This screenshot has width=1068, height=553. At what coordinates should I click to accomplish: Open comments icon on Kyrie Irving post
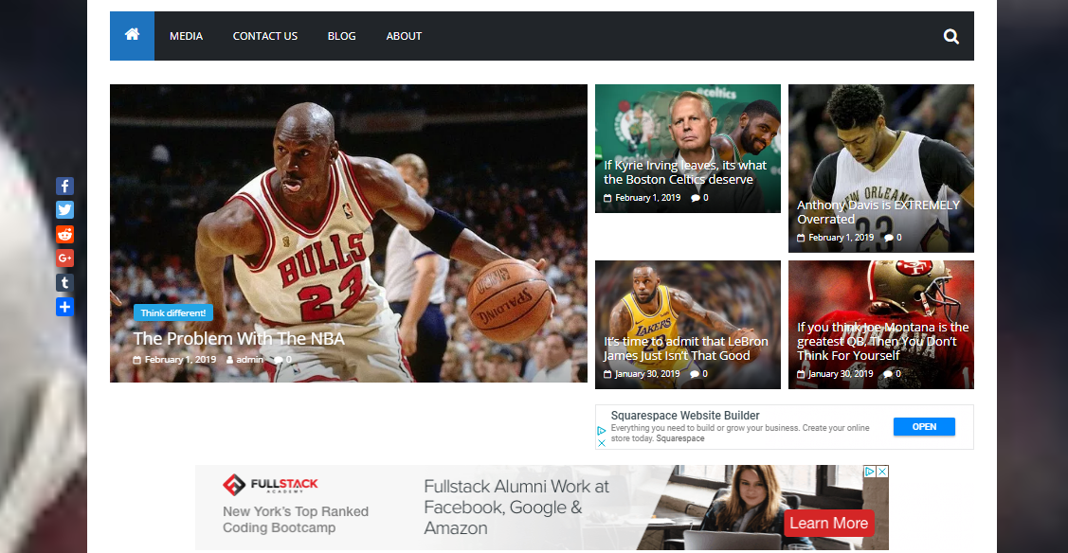695,198
